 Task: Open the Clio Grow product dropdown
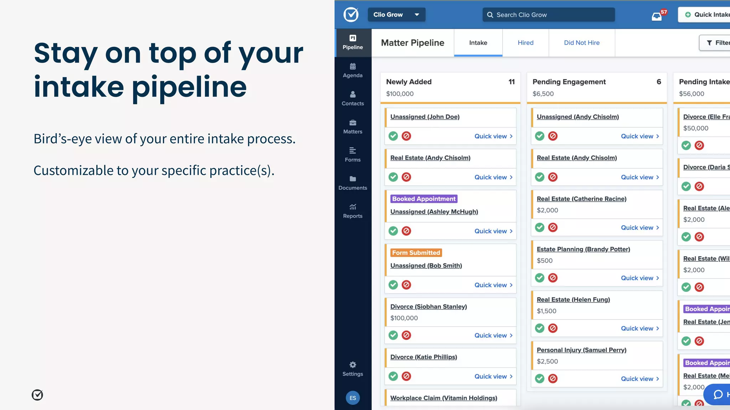pos(396,15)
